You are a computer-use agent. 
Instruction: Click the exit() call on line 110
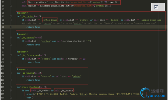click(x=30, y=98)
